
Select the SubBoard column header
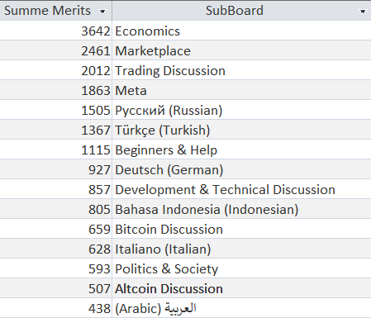(x=241, y=11)
